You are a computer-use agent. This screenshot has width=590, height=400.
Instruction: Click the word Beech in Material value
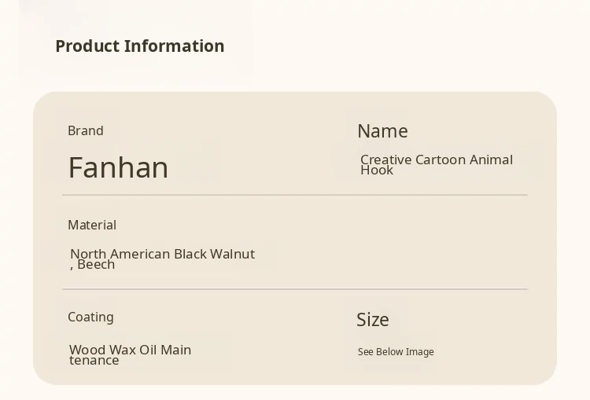pyautogui.click(x=96, y=265)
